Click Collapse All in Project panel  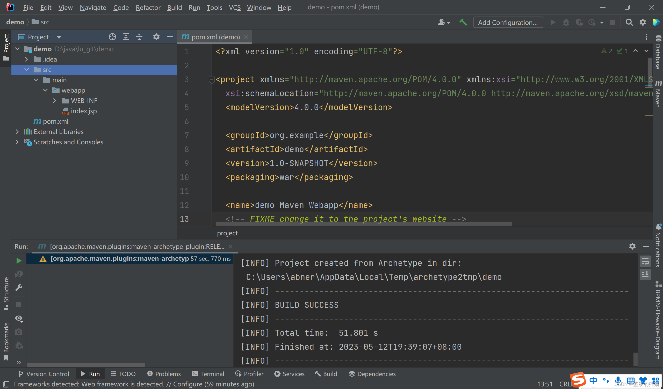pyautogui.click(x=139, y=37)
